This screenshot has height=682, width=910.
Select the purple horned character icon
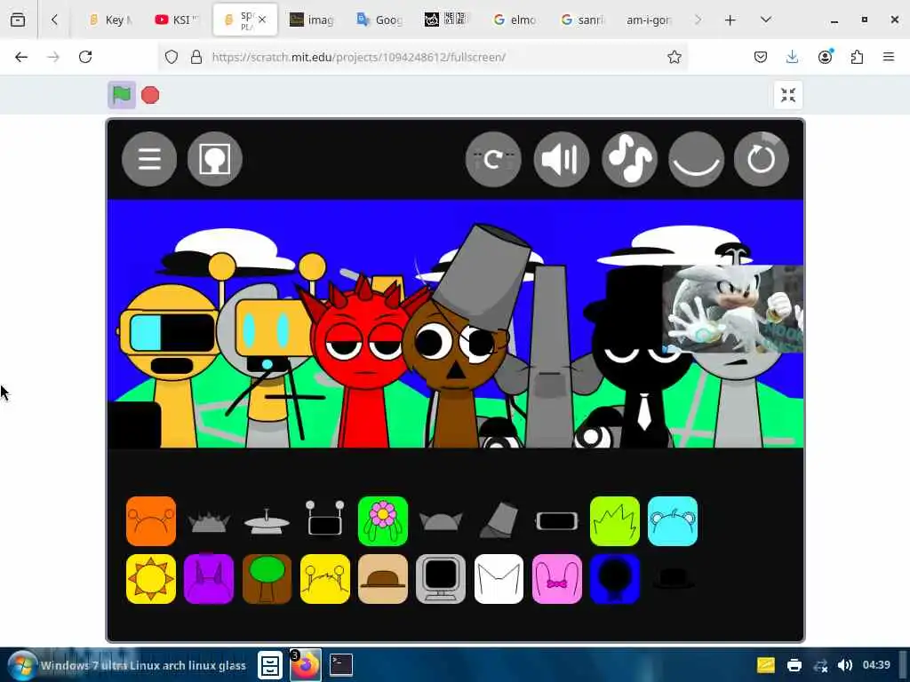(209, 579)
